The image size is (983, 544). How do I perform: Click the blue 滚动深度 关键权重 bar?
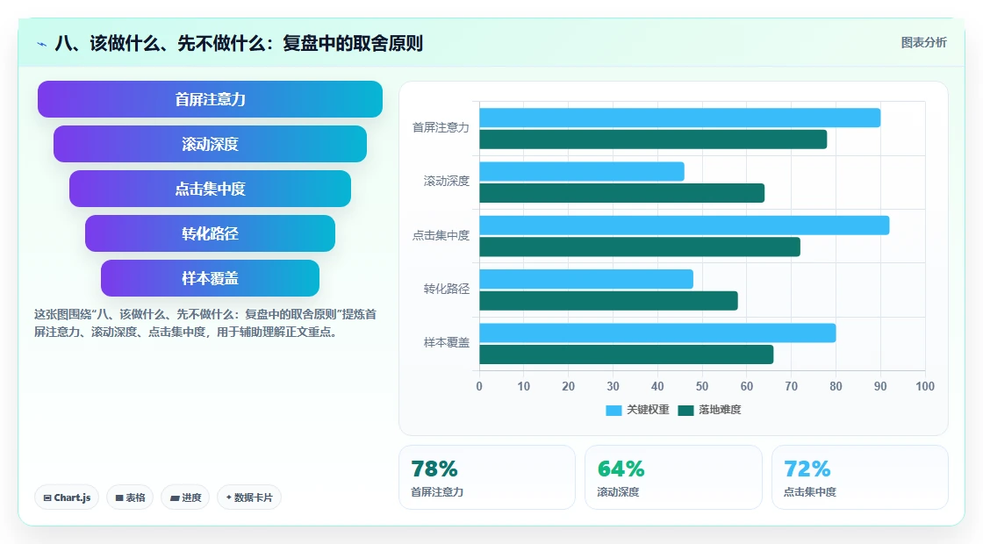(x=582, y=172)
